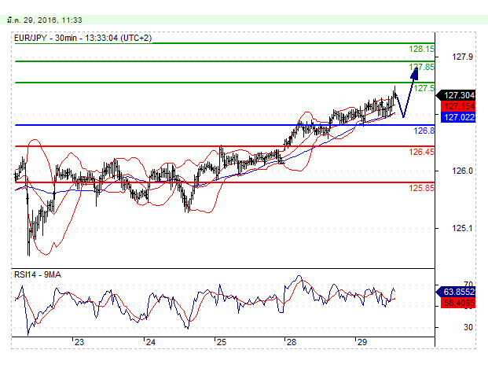The image size is (488, 390).
Task: Click the EUR/JPY 30min chart title
Action: coord(83,38)
